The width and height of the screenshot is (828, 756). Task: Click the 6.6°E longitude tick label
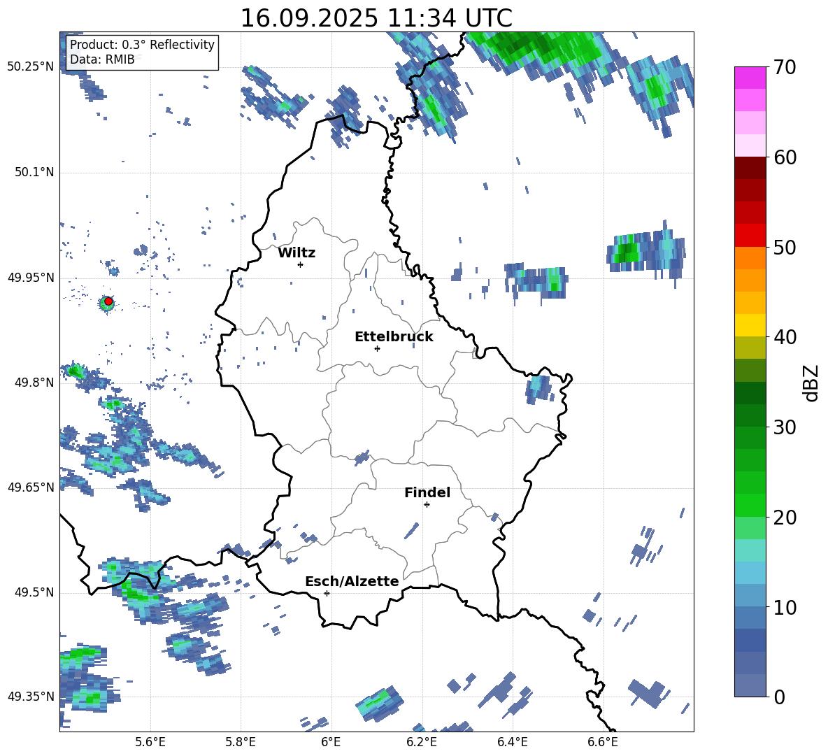tap(603, 742)
